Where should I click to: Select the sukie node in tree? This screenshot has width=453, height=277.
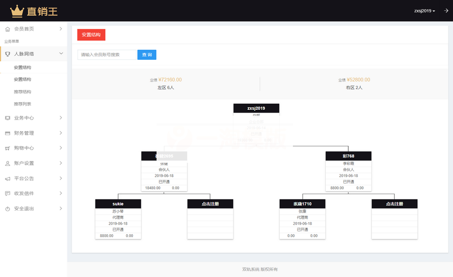pos(118,204)
